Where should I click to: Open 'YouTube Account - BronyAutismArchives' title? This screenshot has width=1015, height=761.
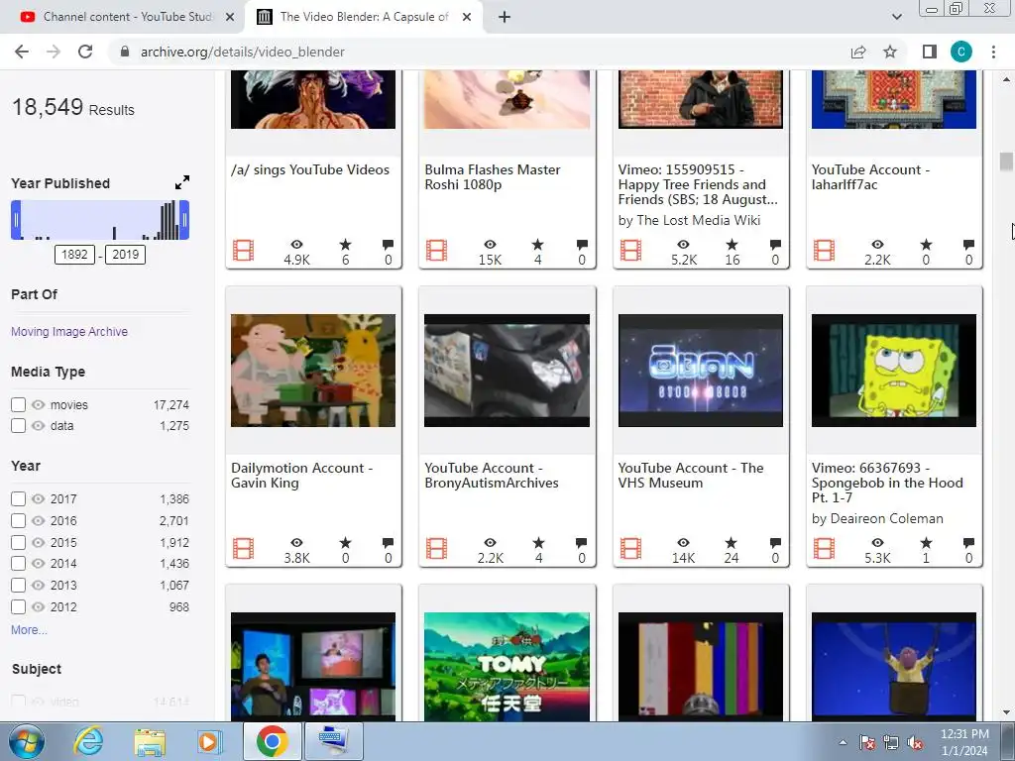(492, 475)
